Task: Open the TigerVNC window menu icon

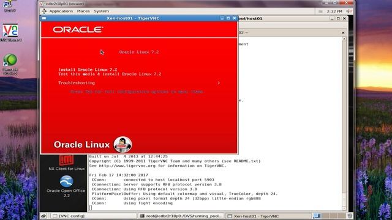Action: (44, 18)
